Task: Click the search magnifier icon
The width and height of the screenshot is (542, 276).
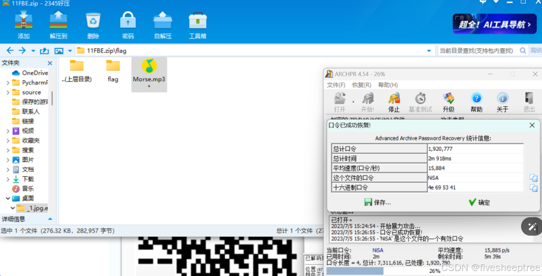Action: pyautogui.click(x=523, y=51)
